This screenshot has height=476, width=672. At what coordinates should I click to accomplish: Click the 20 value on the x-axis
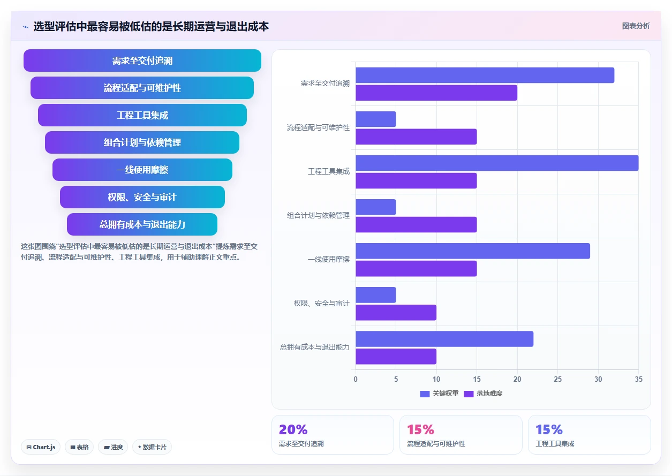pos(517,380)
